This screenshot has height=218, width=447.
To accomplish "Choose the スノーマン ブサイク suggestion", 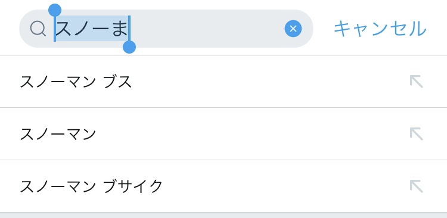I will click(223, 186).
